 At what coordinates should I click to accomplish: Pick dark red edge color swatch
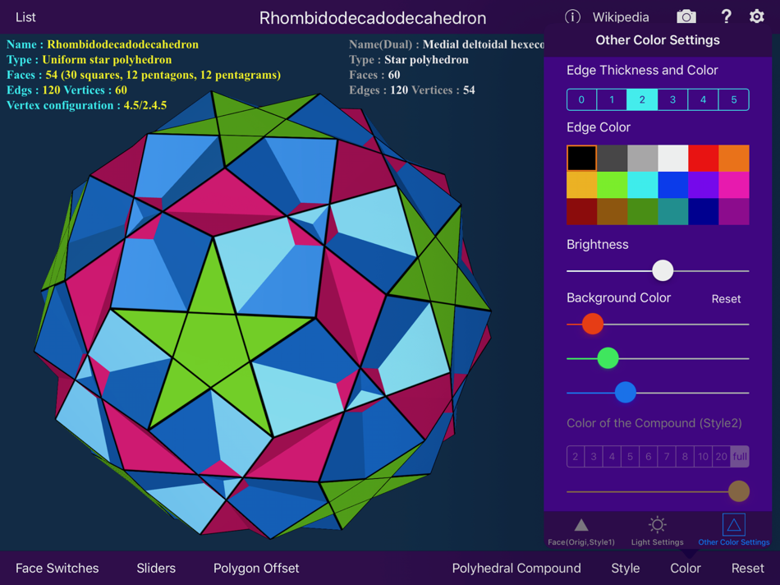click(x=581, y=212)
